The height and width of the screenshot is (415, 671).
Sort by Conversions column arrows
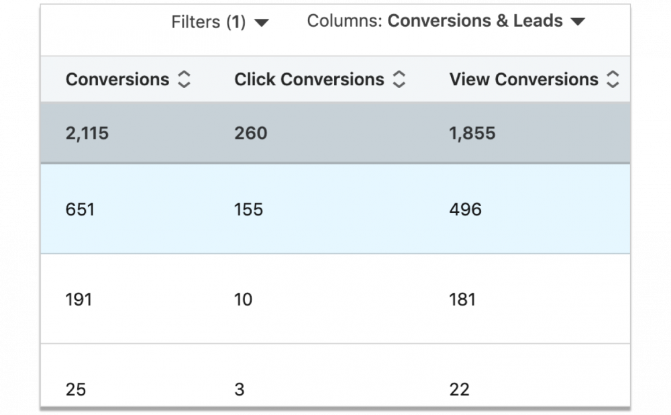point(184,79)
